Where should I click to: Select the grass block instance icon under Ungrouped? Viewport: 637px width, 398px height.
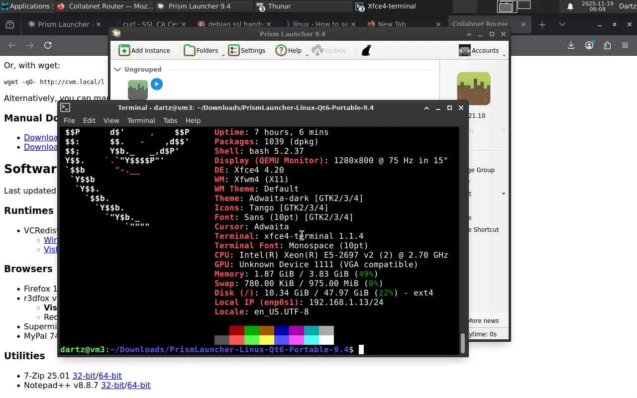point(138,90)
